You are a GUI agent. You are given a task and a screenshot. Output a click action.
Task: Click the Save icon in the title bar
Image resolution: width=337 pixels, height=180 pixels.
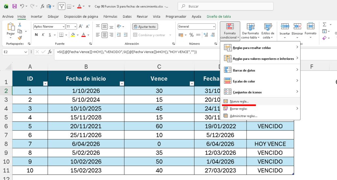click(14, 6)
